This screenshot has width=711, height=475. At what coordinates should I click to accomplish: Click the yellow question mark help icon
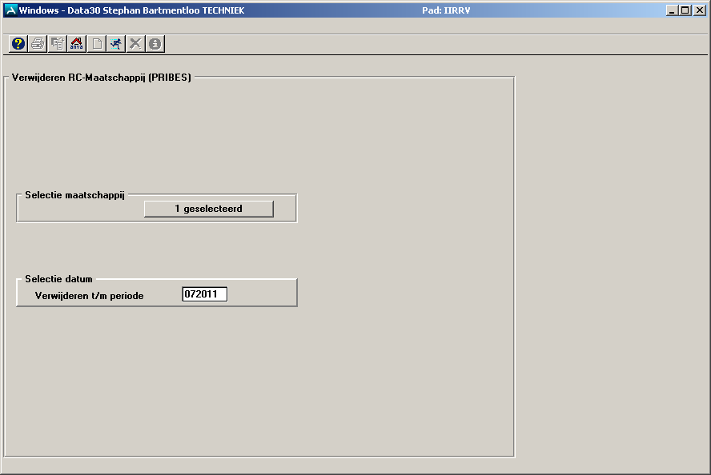point(18,44)
